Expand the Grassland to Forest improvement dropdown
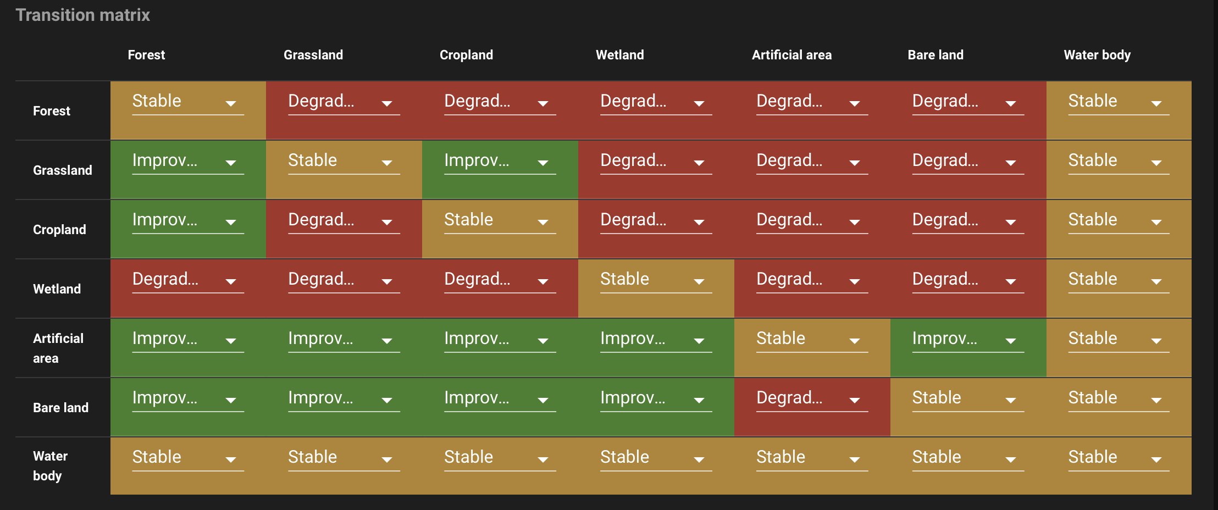This screenshot has width=1218, height=510. point(188,161)
